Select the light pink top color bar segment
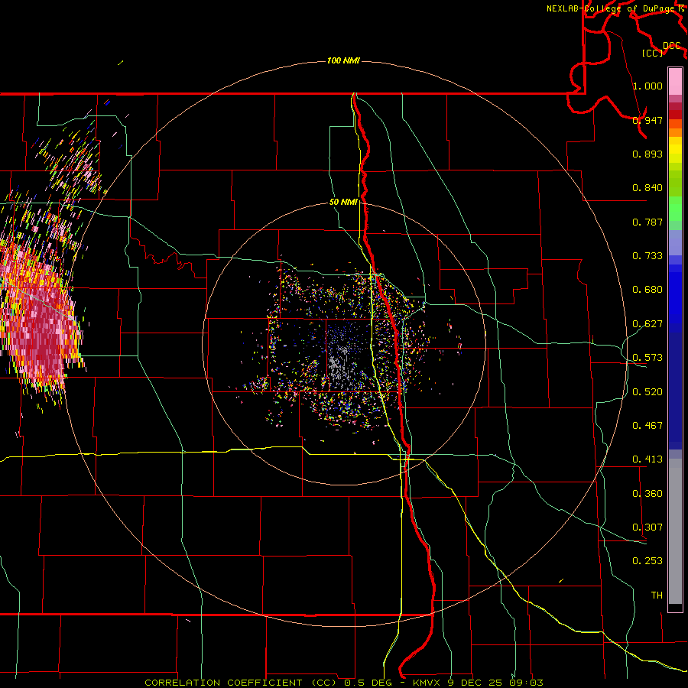 point(675,81)
